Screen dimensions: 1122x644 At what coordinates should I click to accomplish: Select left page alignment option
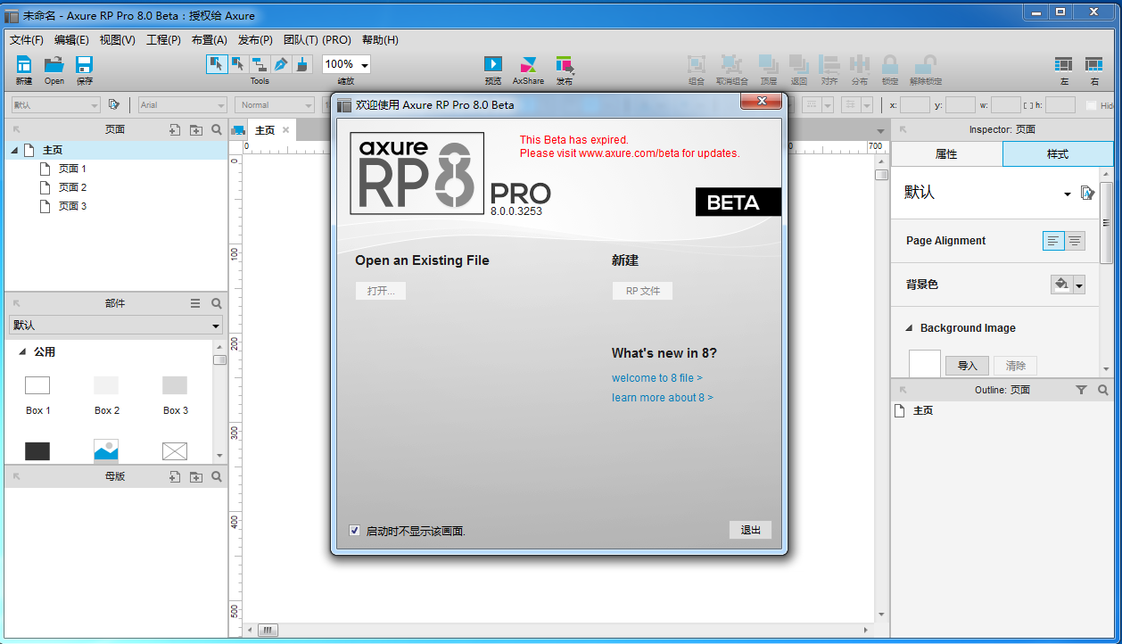[1053, 241]
